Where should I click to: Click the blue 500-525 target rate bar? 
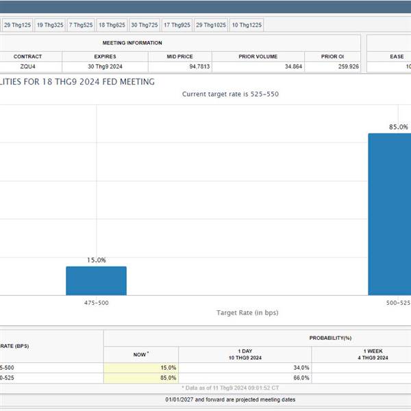(389, 214)
